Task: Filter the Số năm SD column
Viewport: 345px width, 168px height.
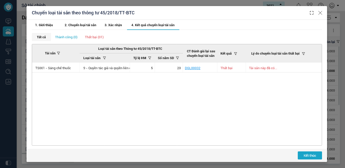Action: point(178,58)
